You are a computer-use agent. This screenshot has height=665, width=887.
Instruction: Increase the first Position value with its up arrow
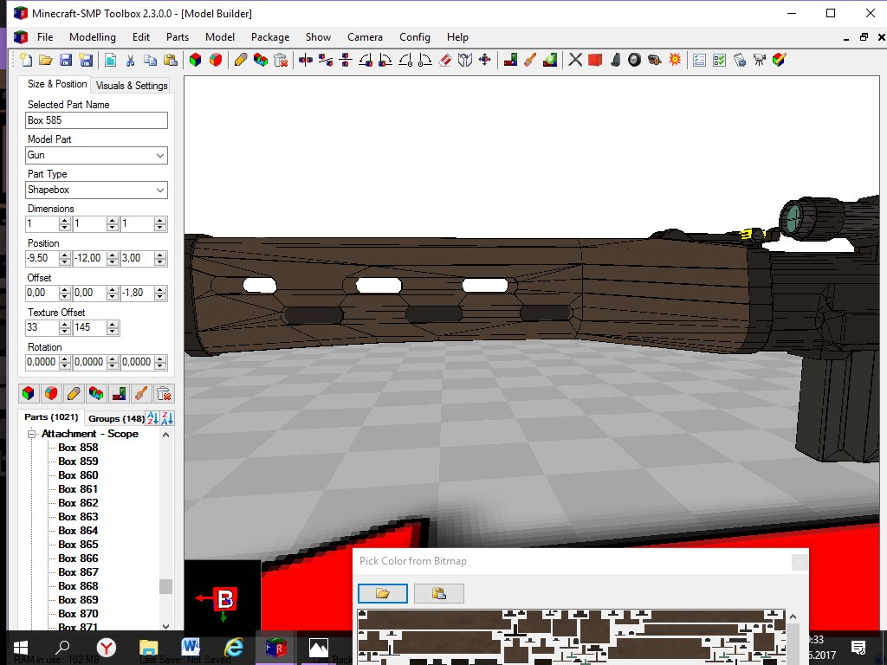[65, 255]
